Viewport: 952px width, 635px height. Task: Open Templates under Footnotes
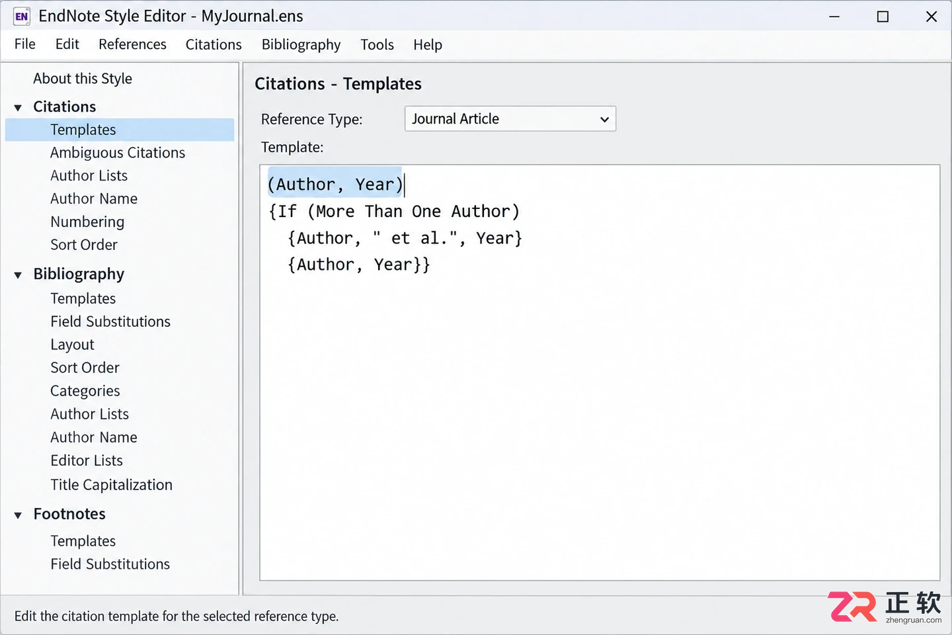coord(83,541)
